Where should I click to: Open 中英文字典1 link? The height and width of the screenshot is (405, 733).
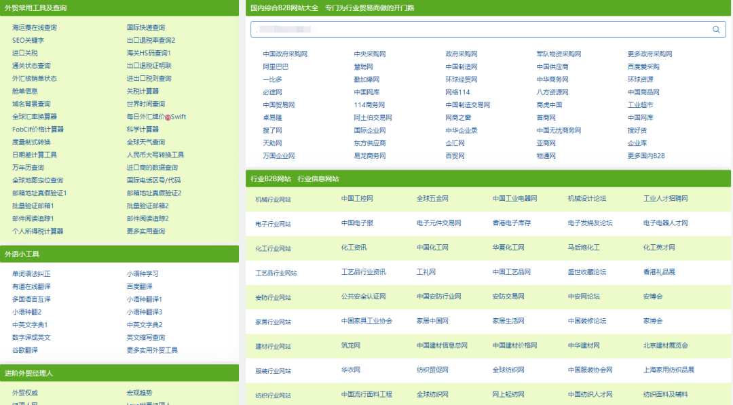tap(30, 325)
